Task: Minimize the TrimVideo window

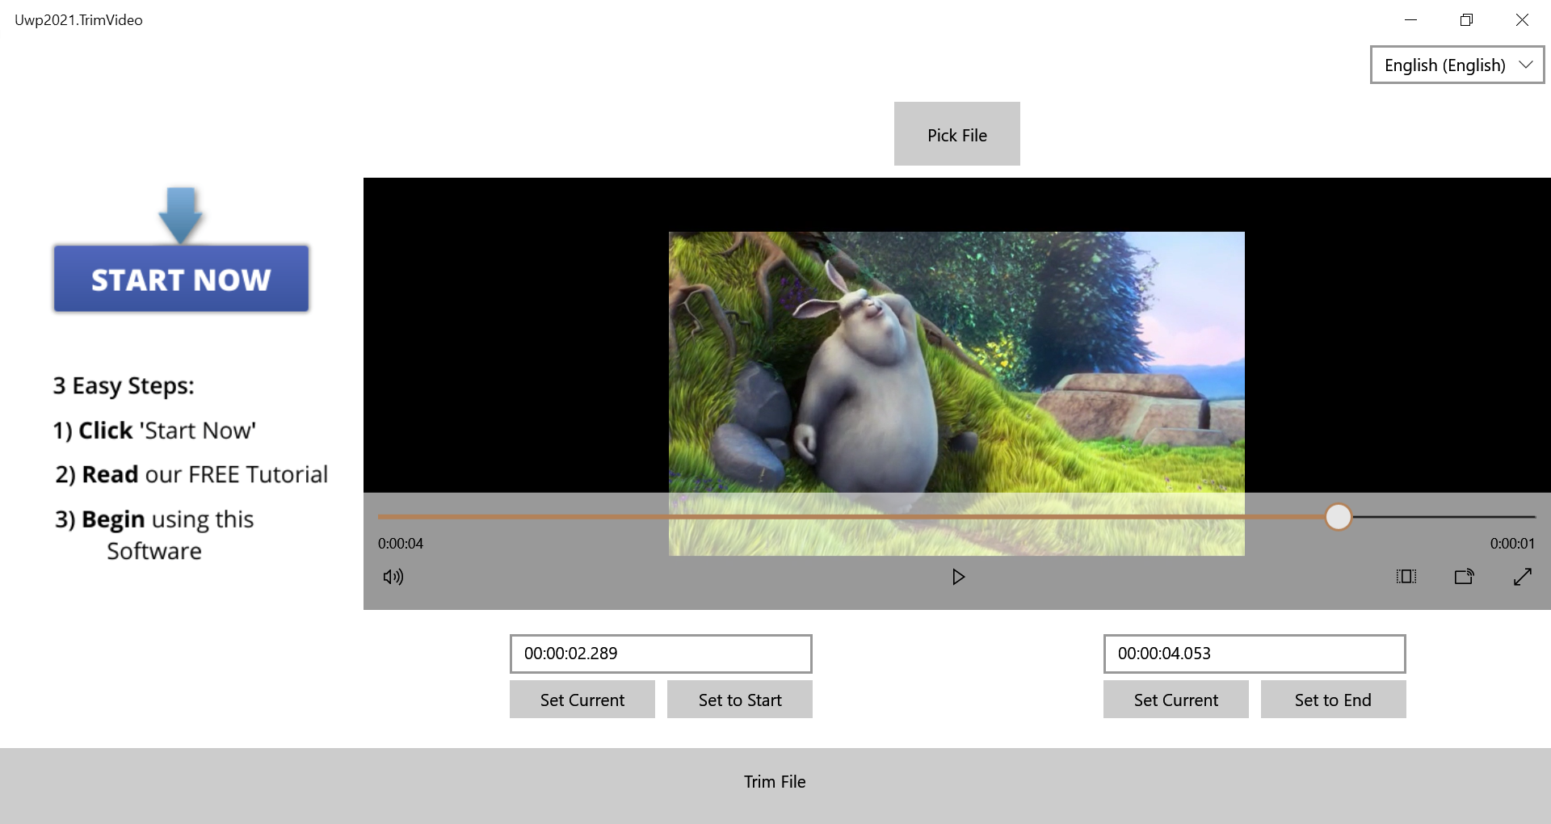Action: pos(1410,20)
